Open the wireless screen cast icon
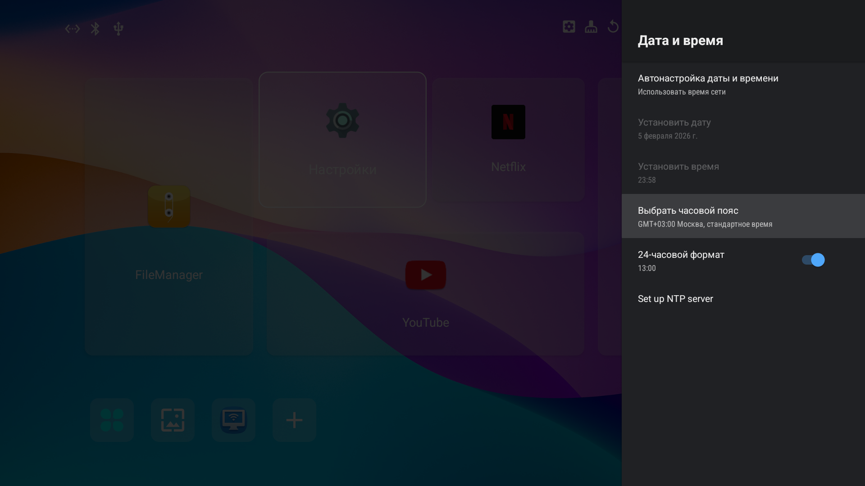865x486 pixels. pos(233,420)
